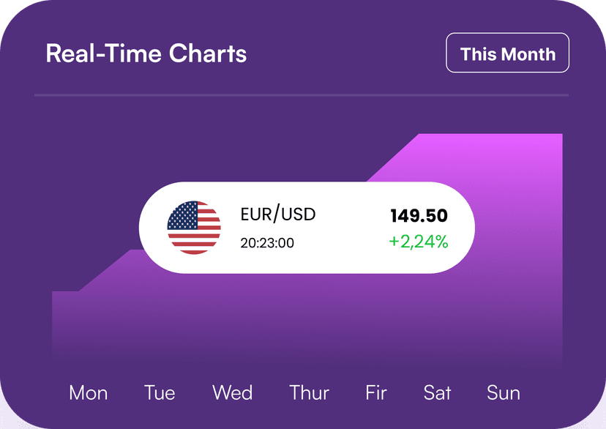Select the Fir day label

[376, 392]
